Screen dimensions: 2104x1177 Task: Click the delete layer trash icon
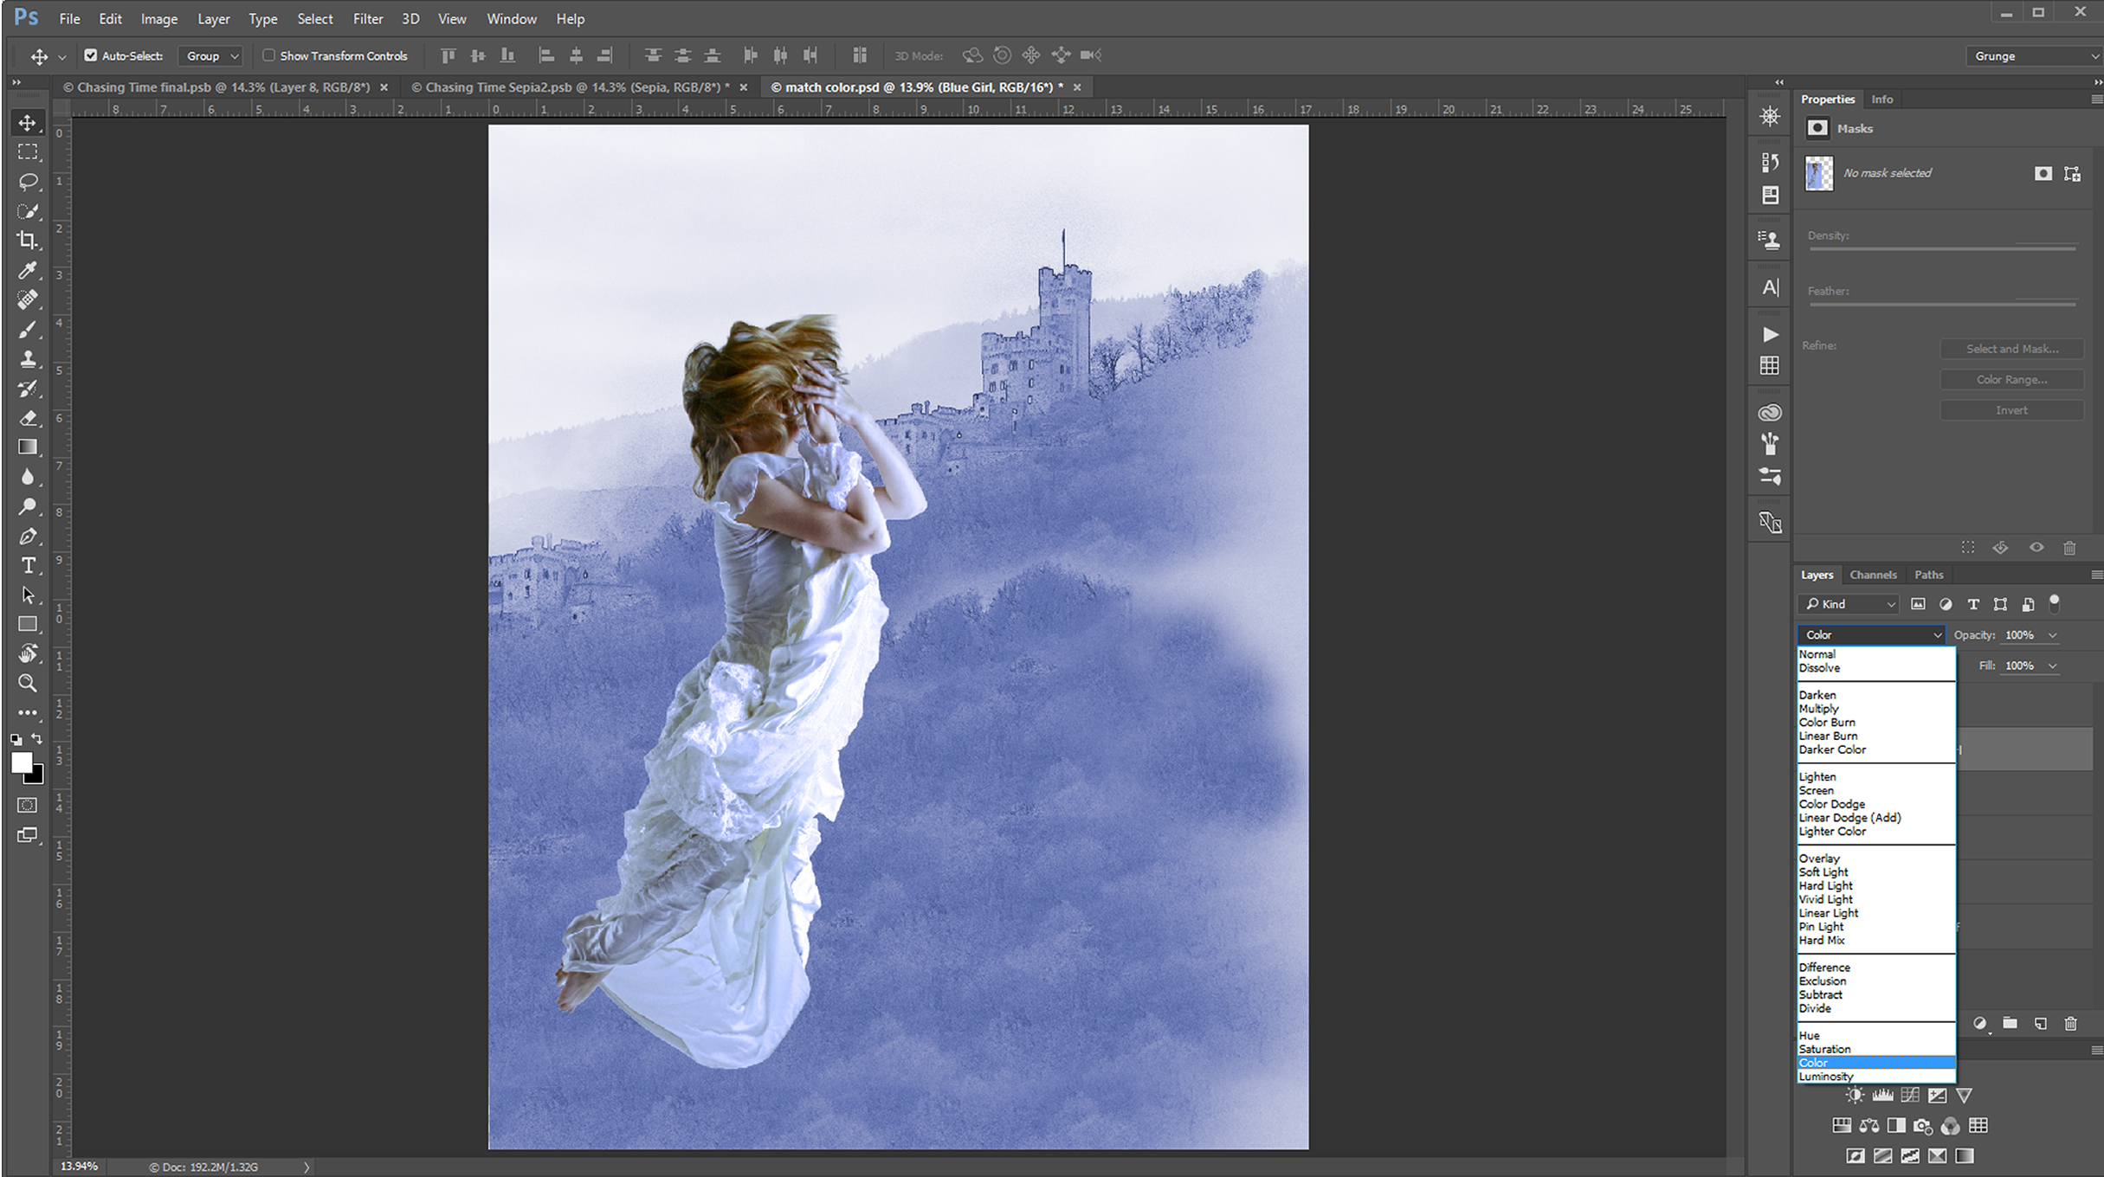2070,1024
